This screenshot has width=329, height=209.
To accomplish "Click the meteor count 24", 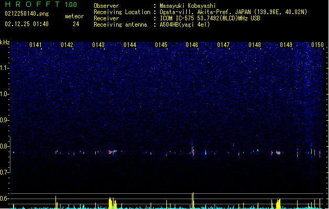I will [76, 24].
